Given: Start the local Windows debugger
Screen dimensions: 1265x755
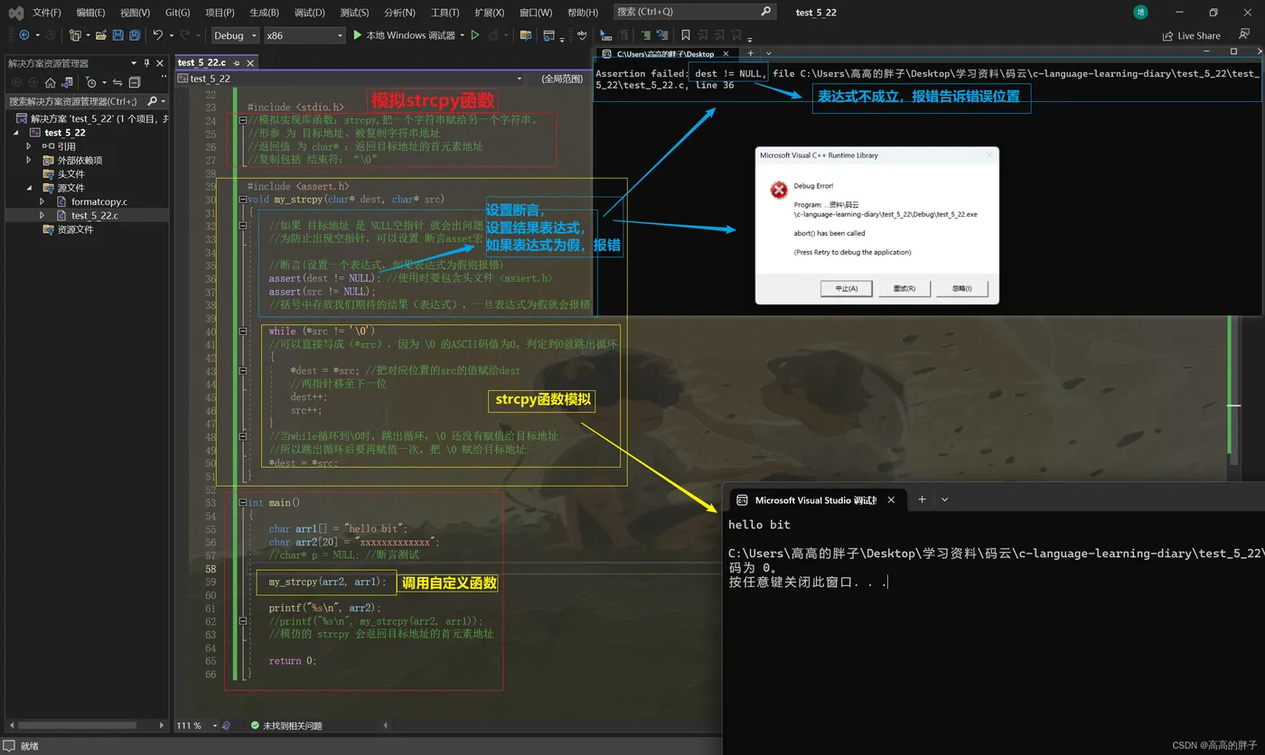Looking at the screenshot, I should point(404,35).
